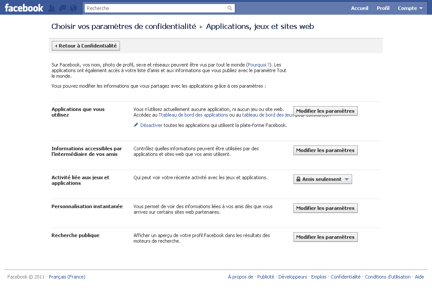
Task: Change language via Français (France) link
Action: coord(67,277)
